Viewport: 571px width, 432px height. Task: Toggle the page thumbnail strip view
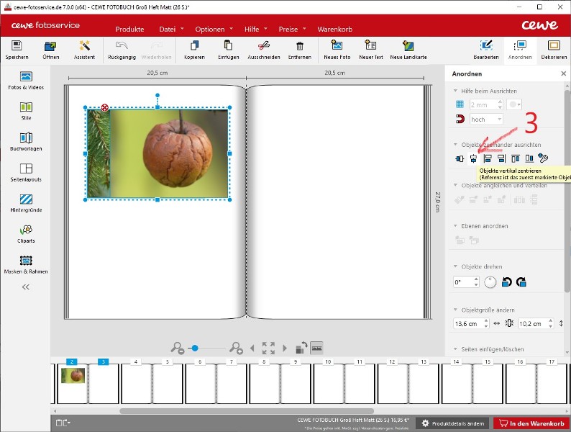pyautogui.click(x=317, y=348)
